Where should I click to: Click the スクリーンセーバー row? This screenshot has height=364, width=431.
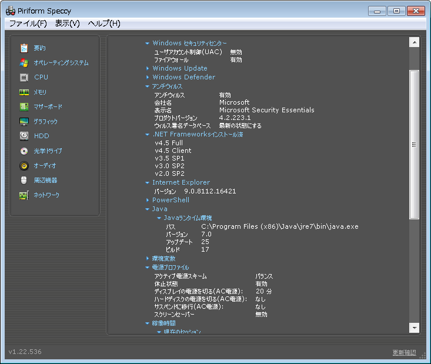(211, 314)
